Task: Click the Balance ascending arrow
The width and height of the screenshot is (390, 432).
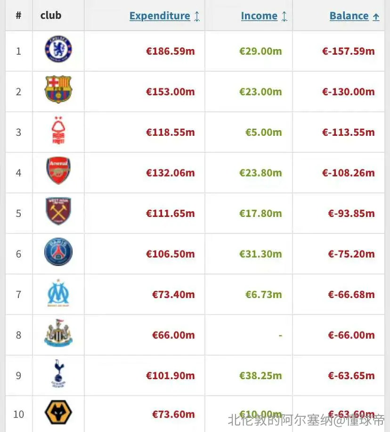Action: [376, 17]
